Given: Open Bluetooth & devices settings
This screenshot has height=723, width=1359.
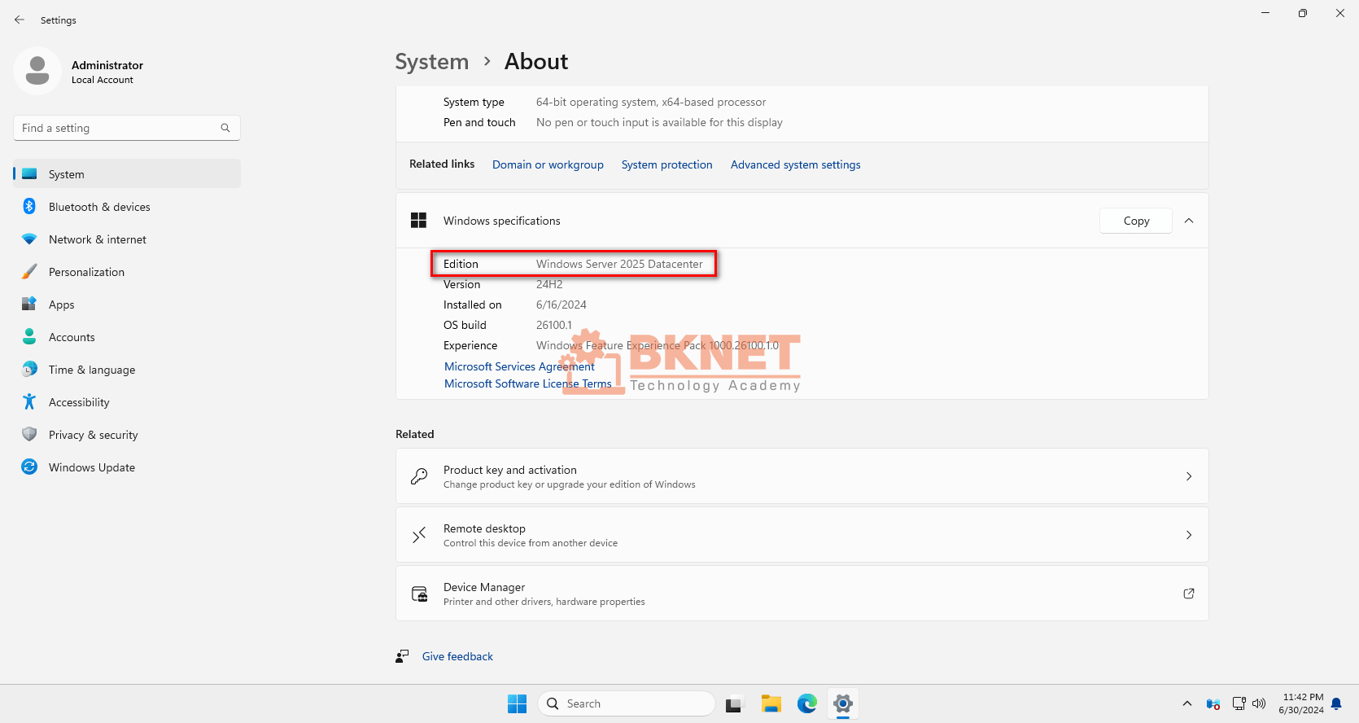Looking at the screenshot, I should tap(127, 207).
